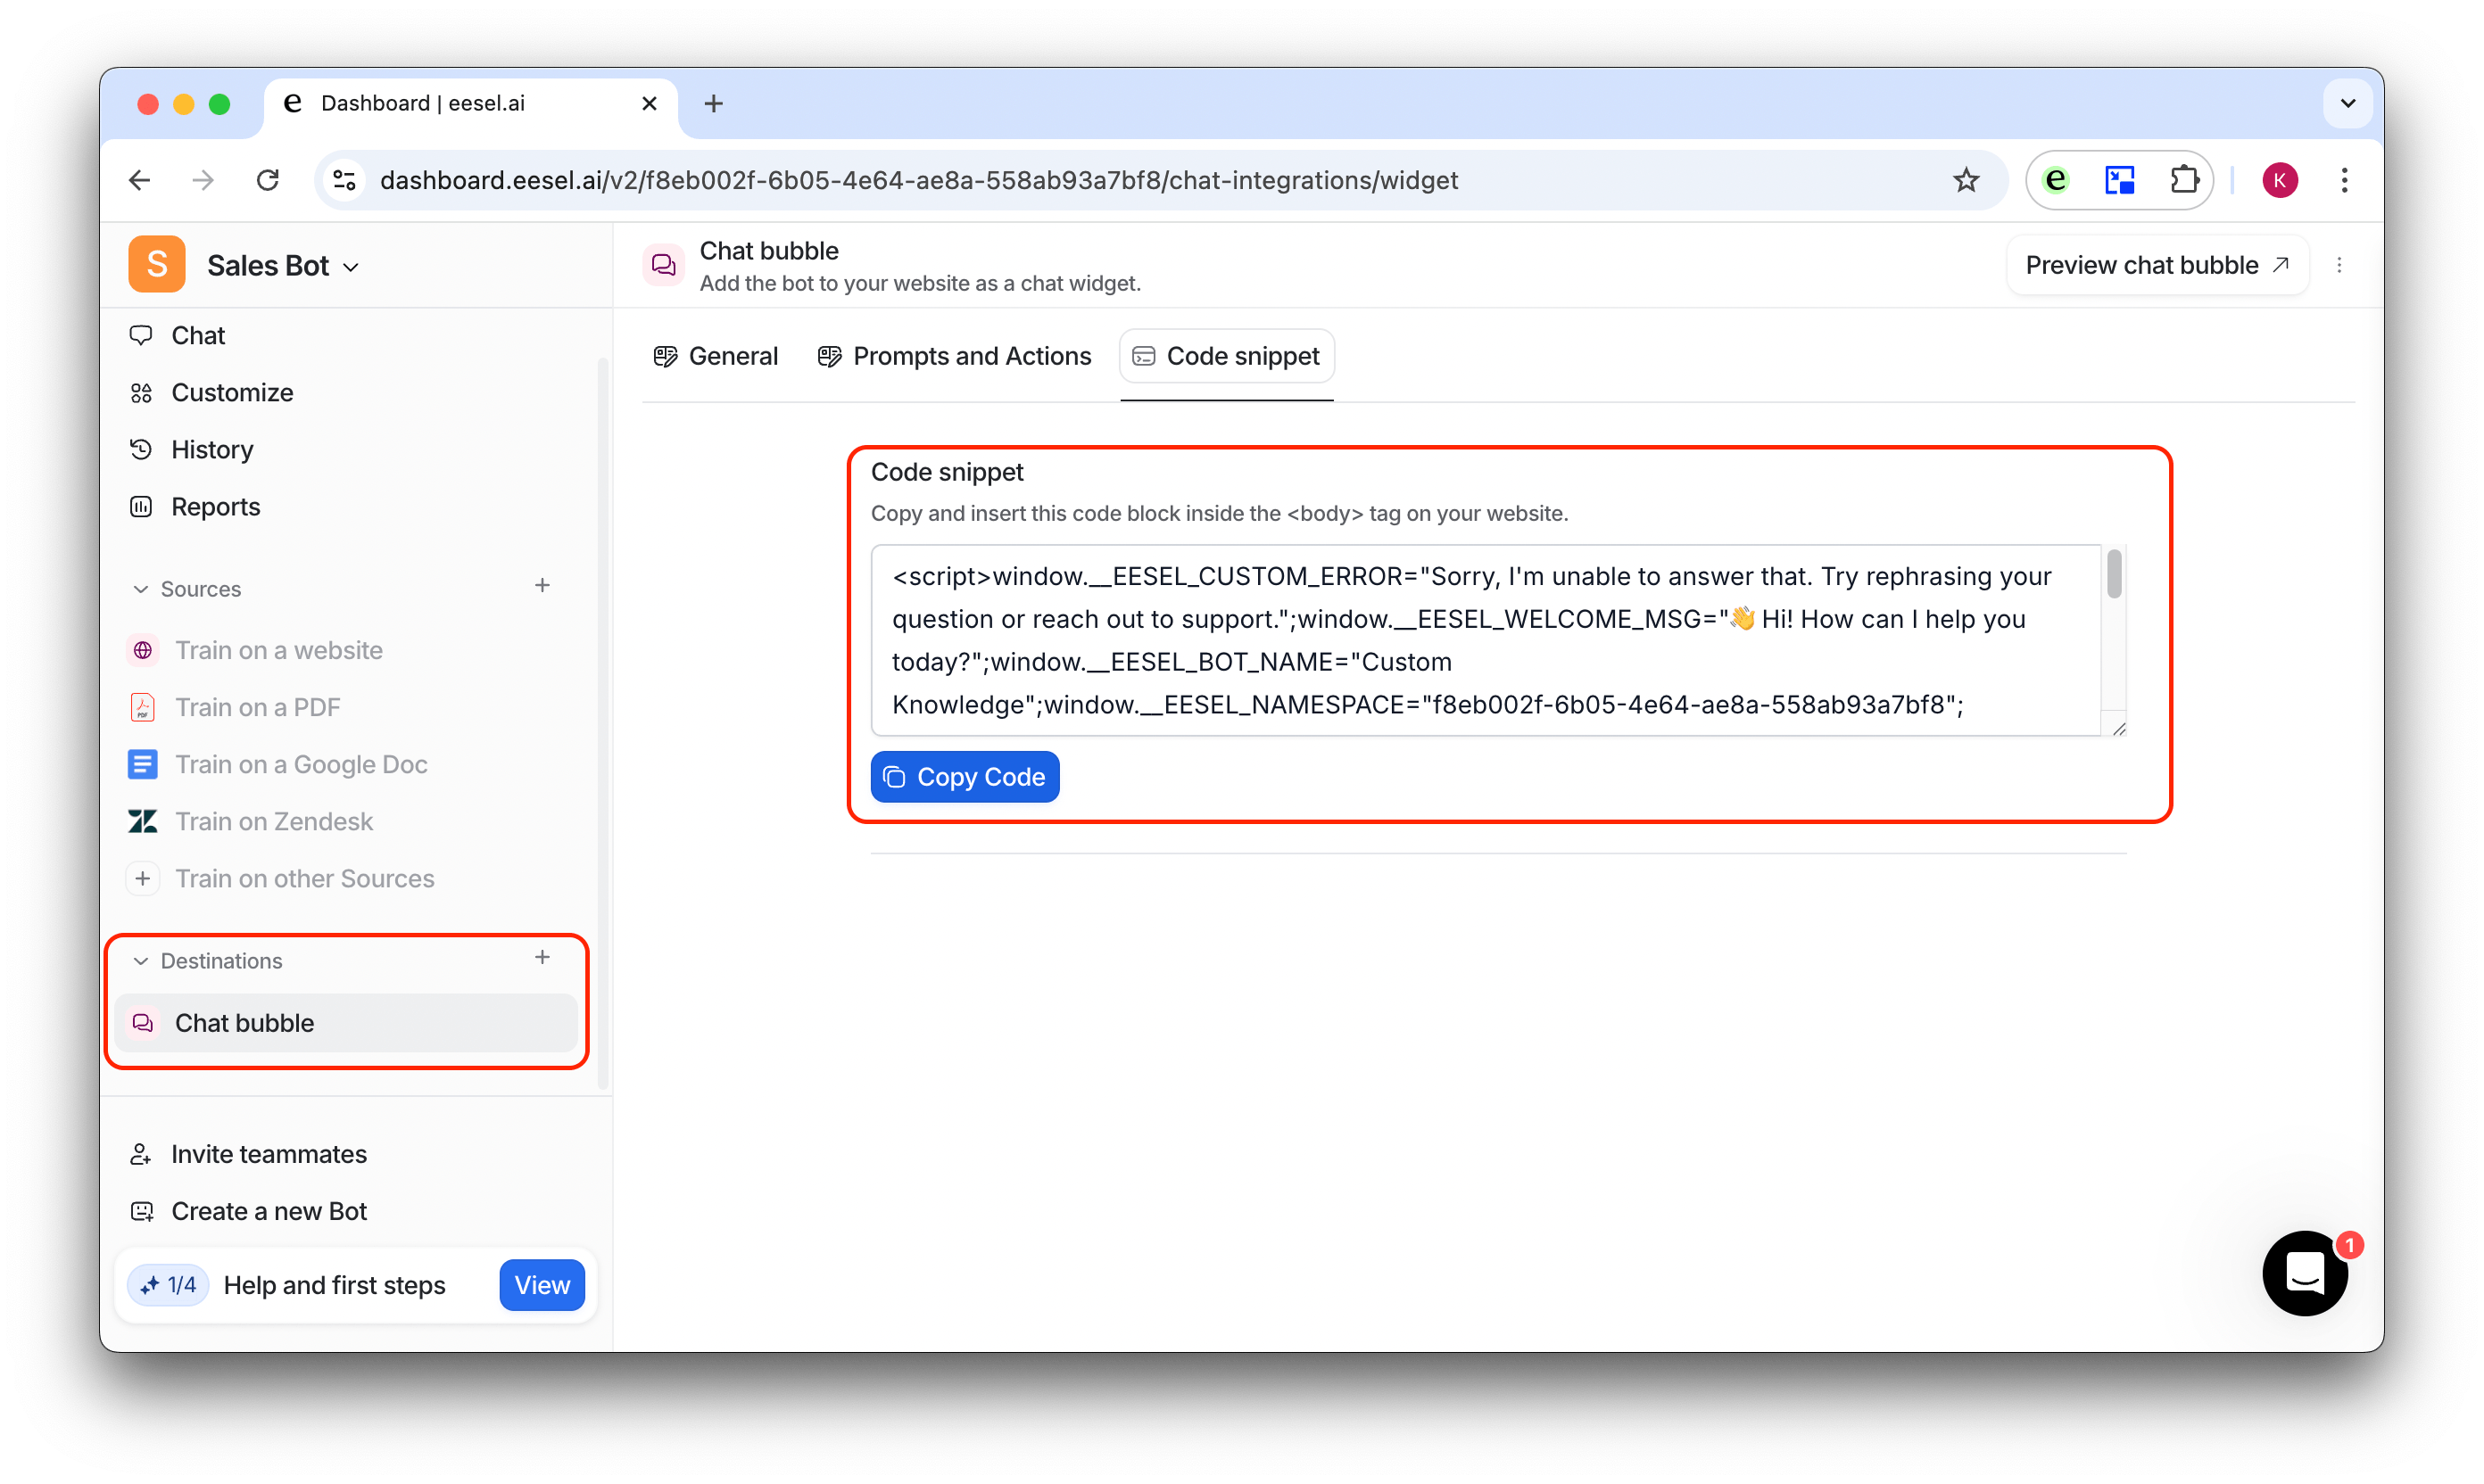Click the blue square extension icon
The image size is (2484, 1484).
point(2120,180)
